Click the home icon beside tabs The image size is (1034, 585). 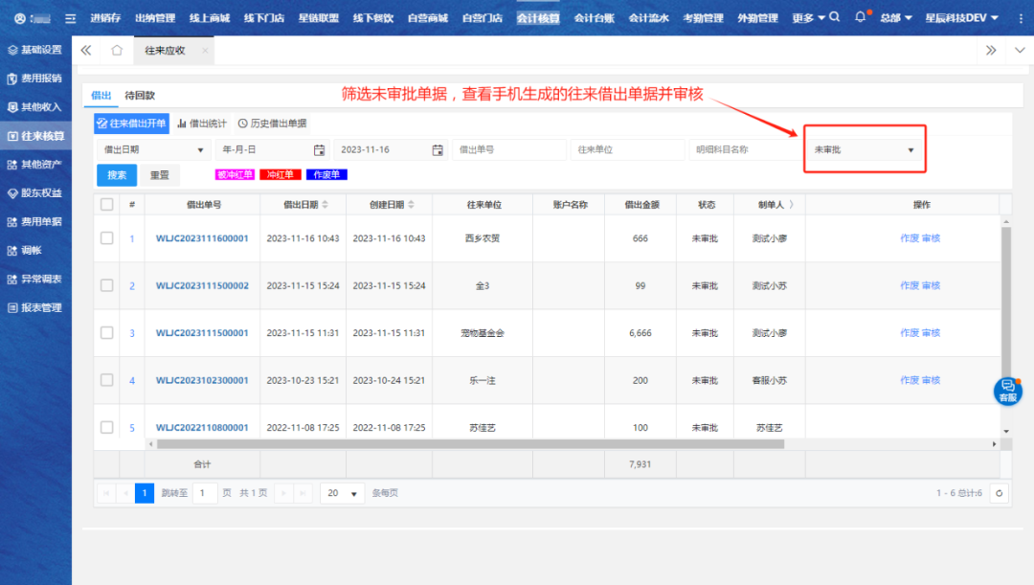[x=117, y=50]
